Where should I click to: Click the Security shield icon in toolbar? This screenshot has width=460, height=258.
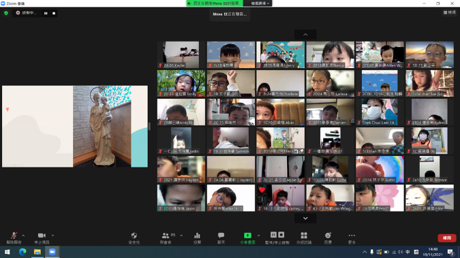134,236
